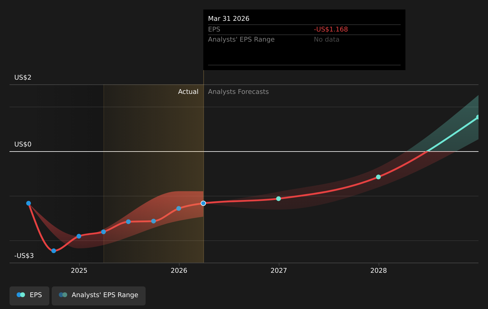Select the lowest EPS data point in late 2024
This screenshot has width=488, height=309.
point(53,251)
